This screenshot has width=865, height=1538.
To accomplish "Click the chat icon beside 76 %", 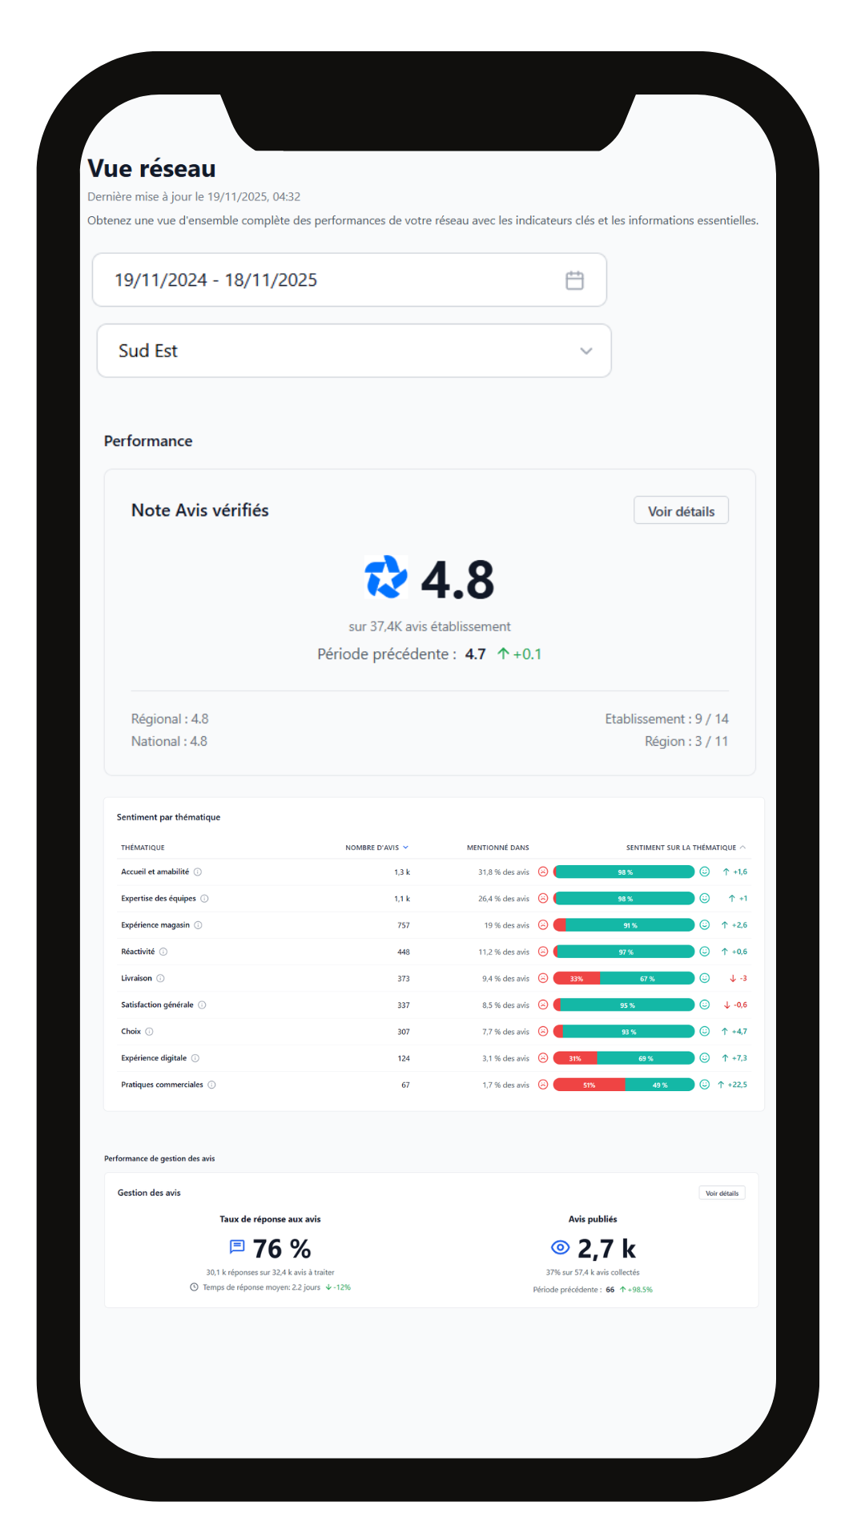I will point(237,1247).
